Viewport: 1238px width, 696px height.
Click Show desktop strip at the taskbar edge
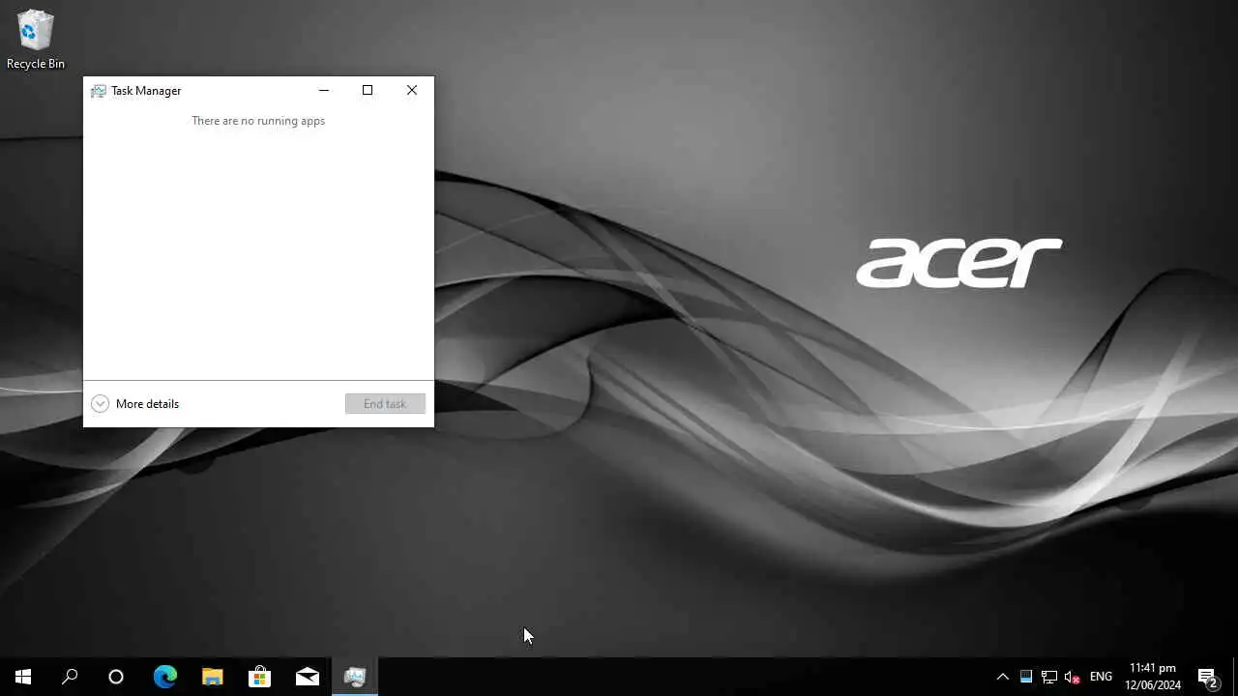(1235, 677)
